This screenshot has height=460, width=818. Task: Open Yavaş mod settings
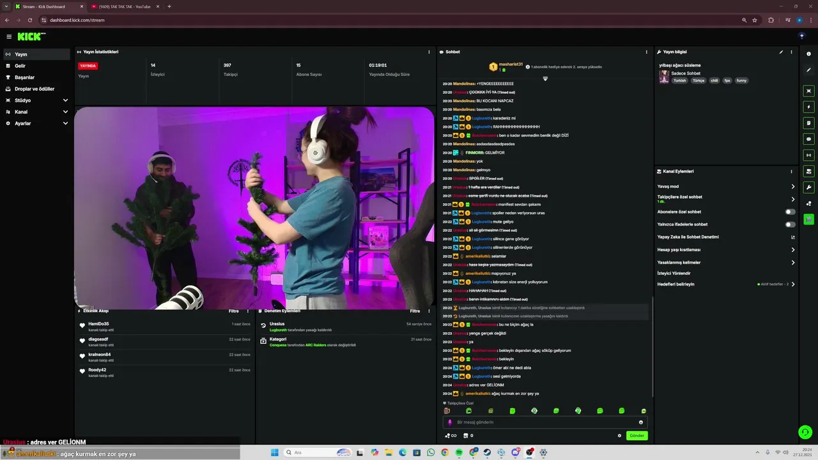point(727,187)
